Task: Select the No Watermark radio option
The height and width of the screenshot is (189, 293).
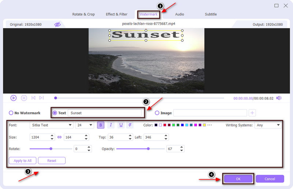Action: point(11,113)
